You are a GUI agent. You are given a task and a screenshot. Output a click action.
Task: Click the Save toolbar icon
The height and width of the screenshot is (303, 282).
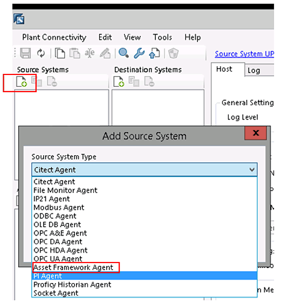pyautogui.click(x=25, y=53)
